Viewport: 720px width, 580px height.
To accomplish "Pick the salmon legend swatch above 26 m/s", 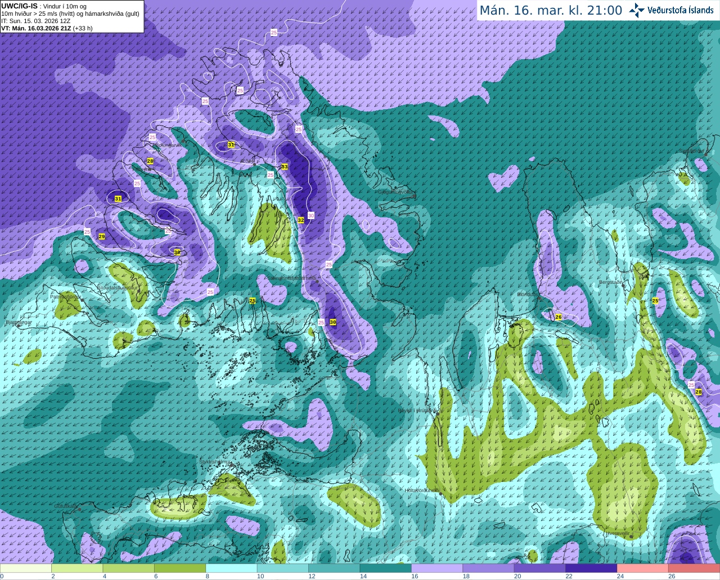I will pos(694,569).
